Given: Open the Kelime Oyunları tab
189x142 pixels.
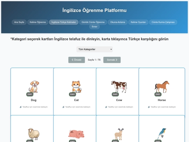Looking at the screenshot, I should coord(138,22).
